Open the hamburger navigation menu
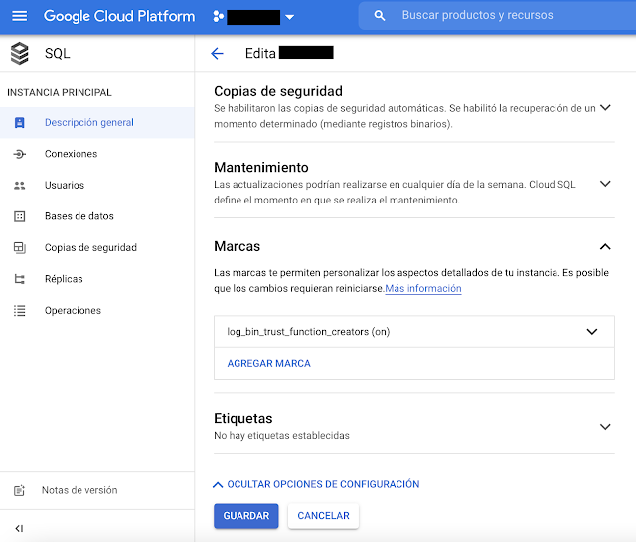This screenshot has height=542, width=636. (x=20, y=16)
